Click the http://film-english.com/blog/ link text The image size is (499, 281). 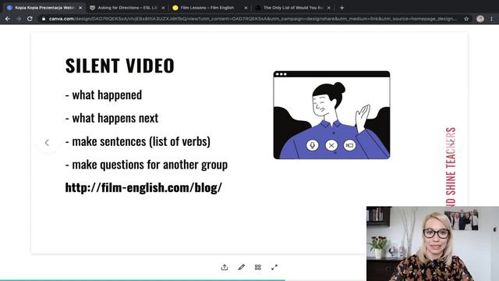[x=143, y=187]
